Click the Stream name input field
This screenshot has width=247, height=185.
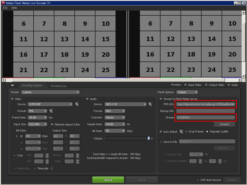(x=206, y=117)
